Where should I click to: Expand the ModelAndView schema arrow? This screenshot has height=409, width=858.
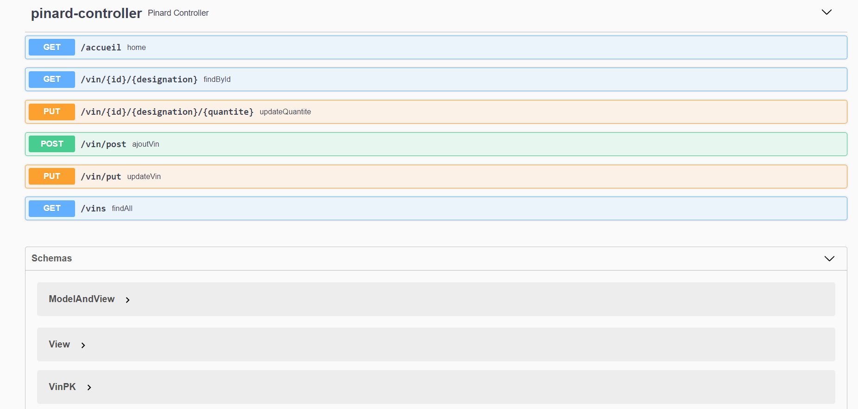pyautogui.click(x=128, y=300)
